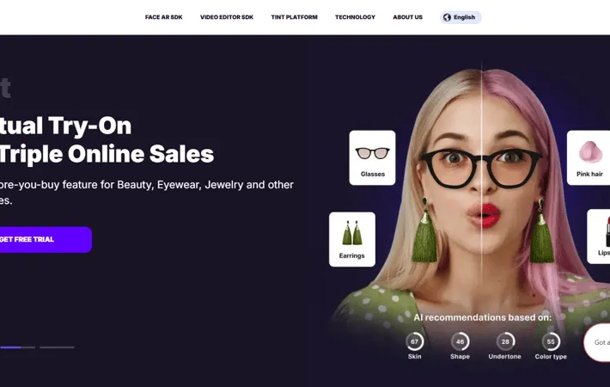
Task: Select the active purple carousel indicator
Action: [10, 347]
